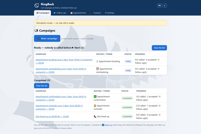Click the completed badge for Appointment confirmation
201x134 pixels.
[x=127, y=98]
